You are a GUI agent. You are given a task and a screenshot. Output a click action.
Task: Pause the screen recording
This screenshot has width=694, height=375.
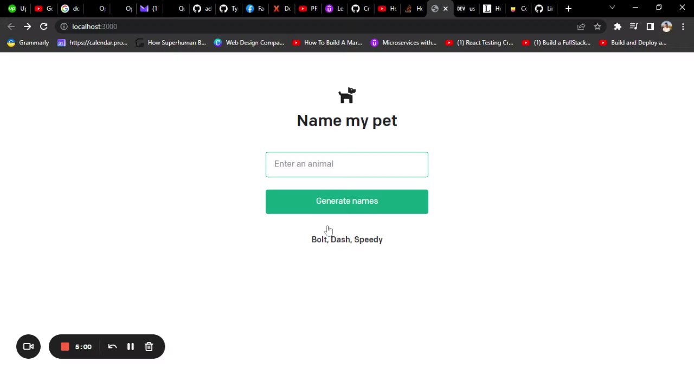131,347
